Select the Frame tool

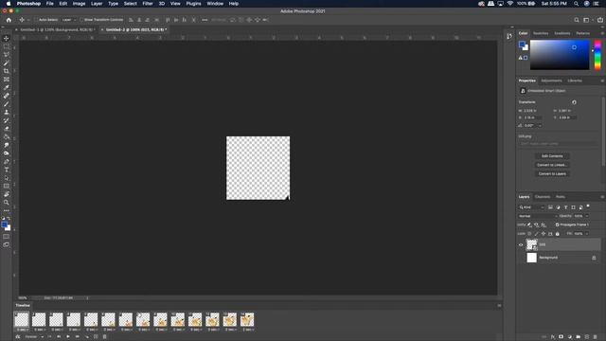[x=7, y=80]
